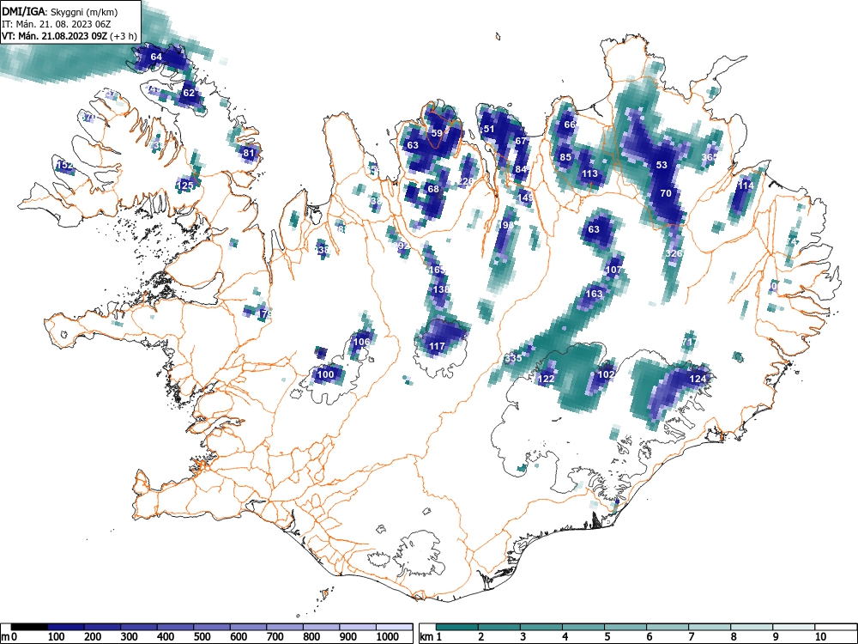The image size is (858, 644).
Task: Click the map visibility value 198
Action: pos(506,224)
